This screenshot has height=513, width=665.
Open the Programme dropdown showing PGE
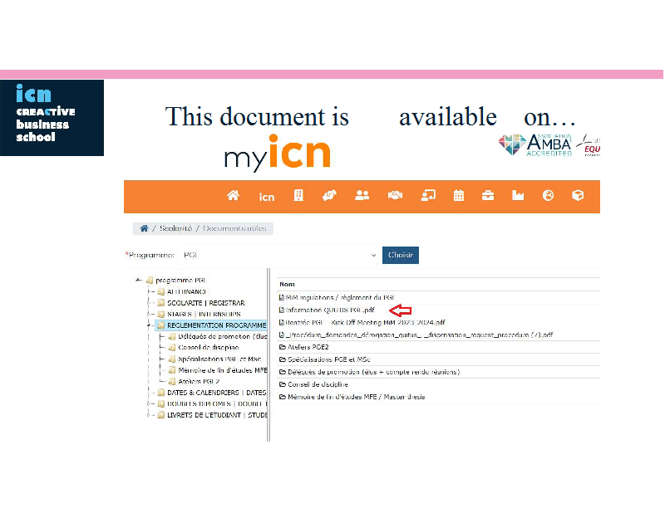[279, 255]
